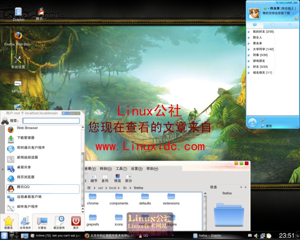
Task: Click the search box in the launcher
Action: (x=51, y=120)
